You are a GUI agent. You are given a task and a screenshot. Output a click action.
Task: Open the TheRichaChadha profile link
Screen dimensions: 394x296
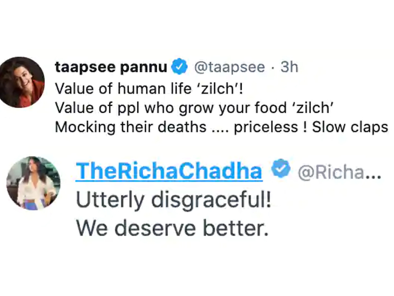(169, 171)
